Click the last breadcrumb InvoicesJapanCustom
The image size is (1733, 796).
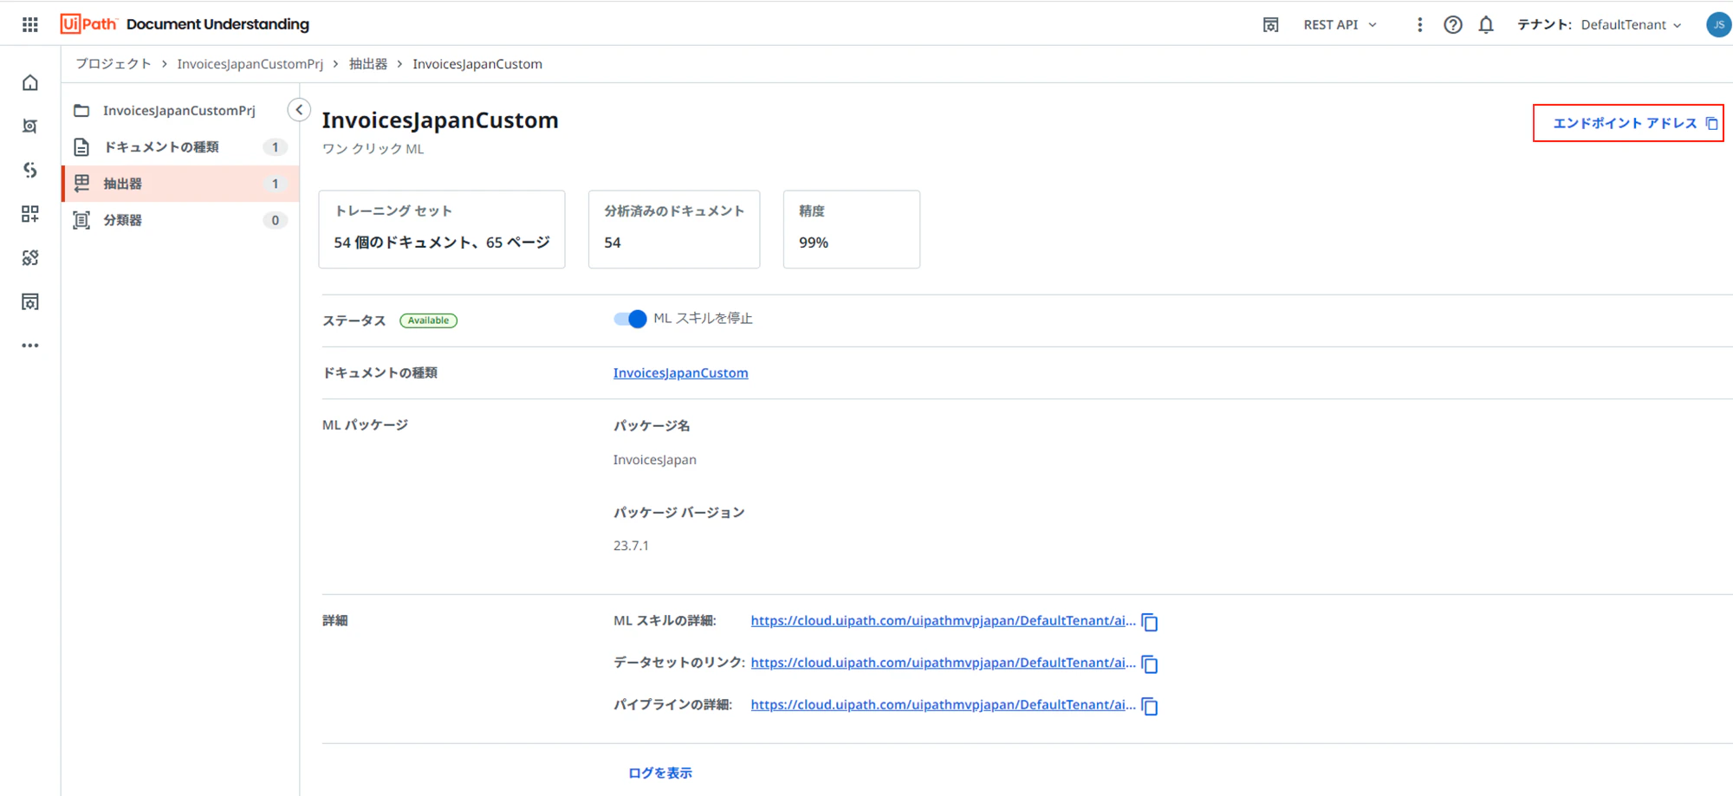click(477, 64)
